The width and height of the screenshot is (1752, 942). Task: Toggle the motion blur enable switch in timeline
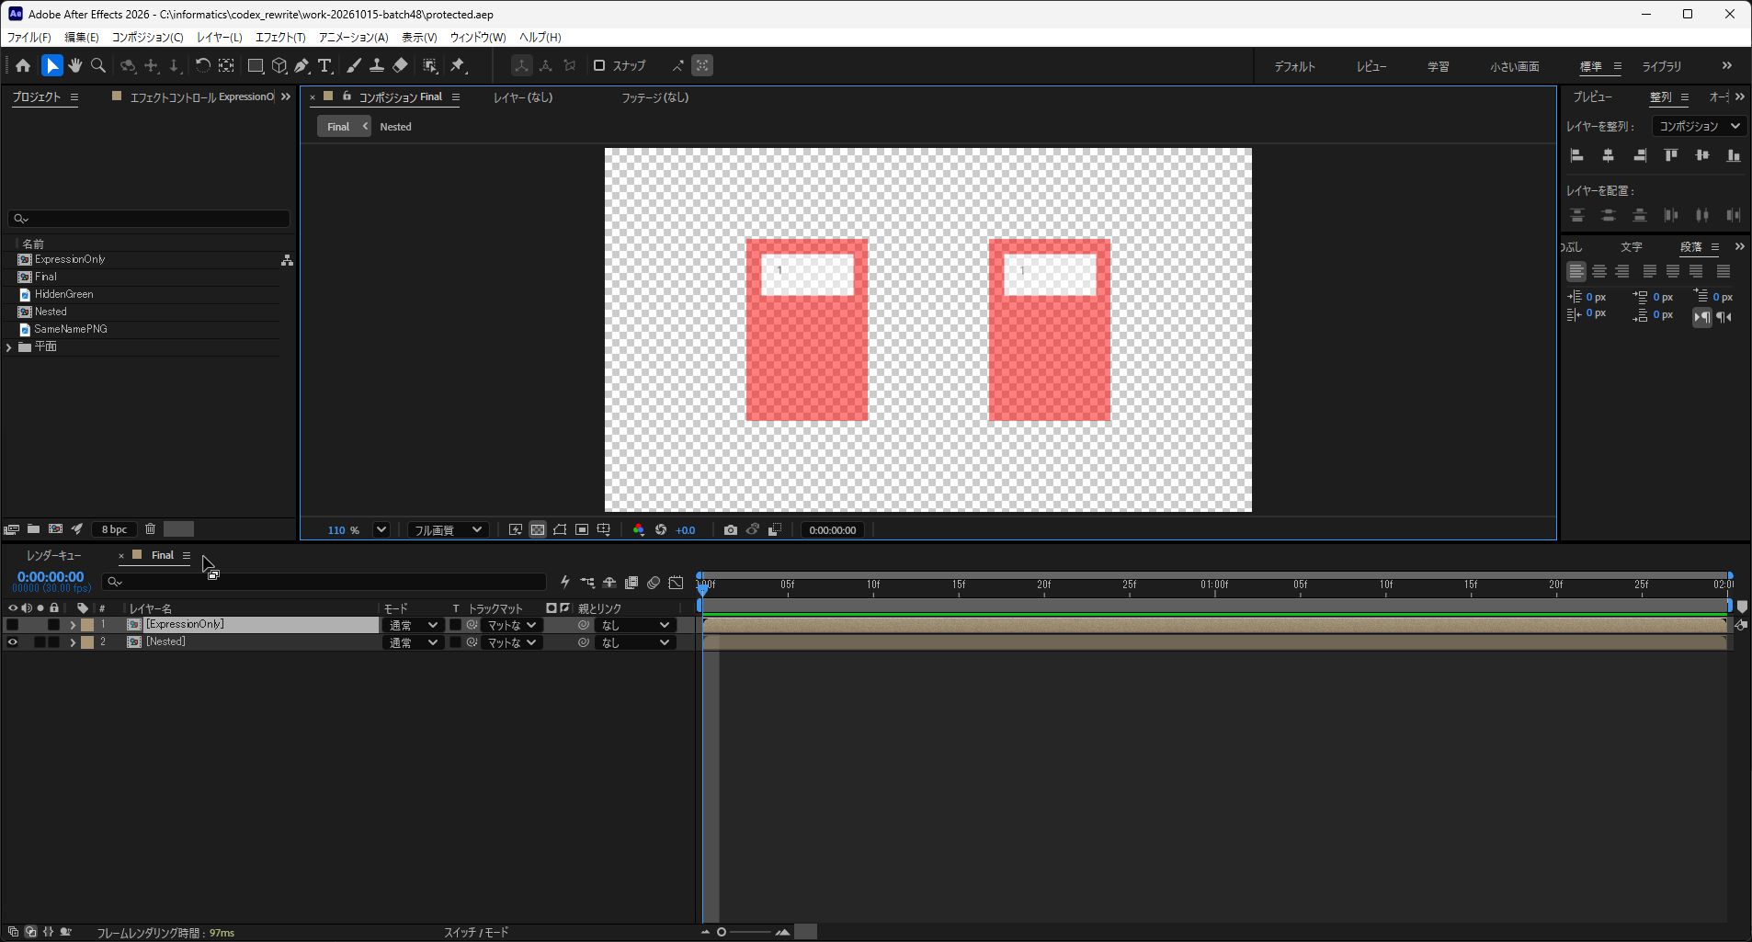tap(654, 583)
